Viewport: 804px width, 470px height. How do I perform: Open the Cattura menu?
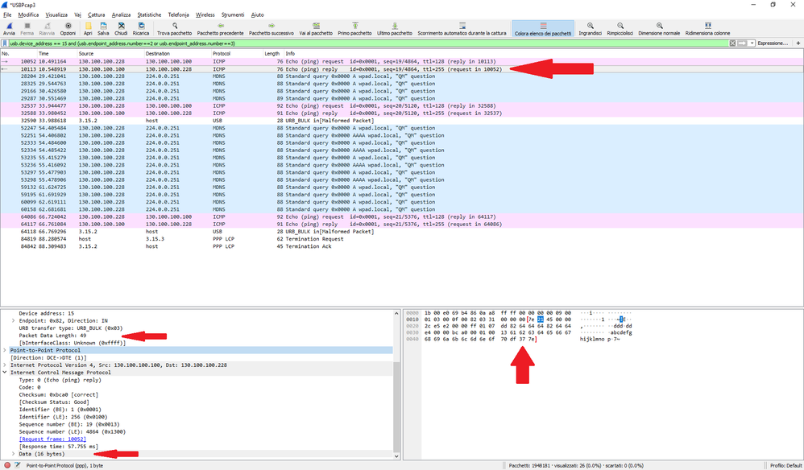click(97, 14)
